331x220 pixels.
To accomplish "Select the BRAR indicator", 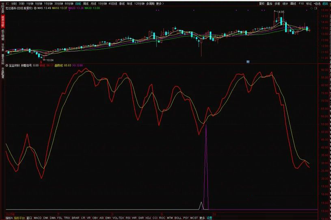I will coord(76,218).
